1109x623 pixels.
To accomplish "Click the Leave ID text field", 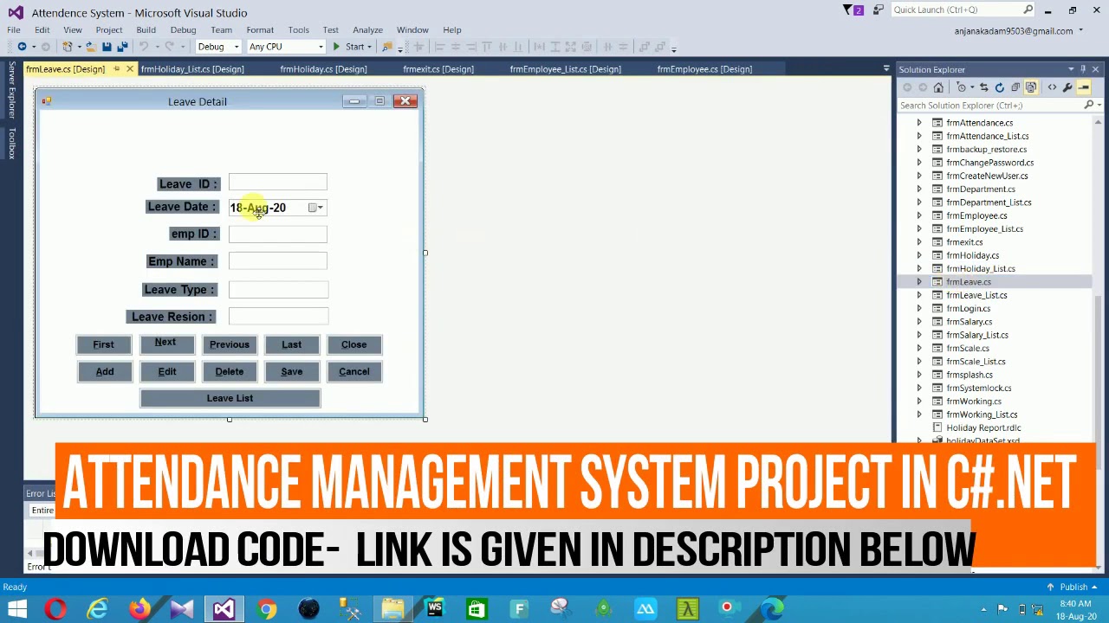I will tap(278, 183).
